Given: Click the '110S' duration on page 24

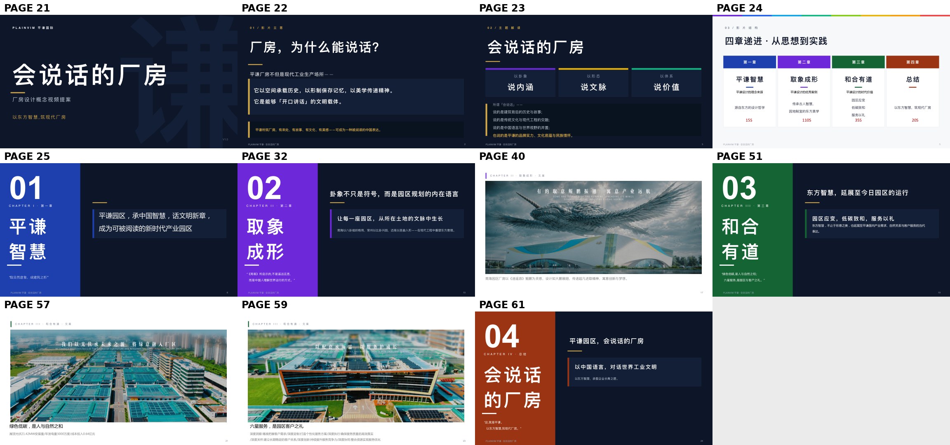Looking at the screenshot, I should pyautogui.click(x=807, y=120).
